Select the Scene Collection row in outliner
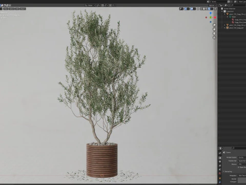Image resolution: width=246 pixels, height=185 pixels. (232, 9)
